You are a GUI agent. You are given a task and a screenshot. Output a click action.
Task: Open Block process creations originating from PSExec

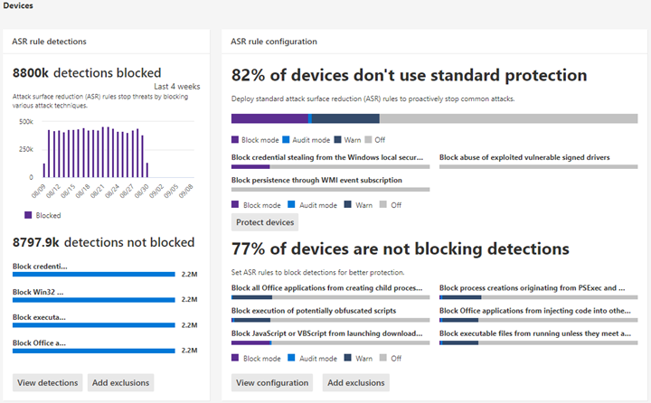(532, 288)
